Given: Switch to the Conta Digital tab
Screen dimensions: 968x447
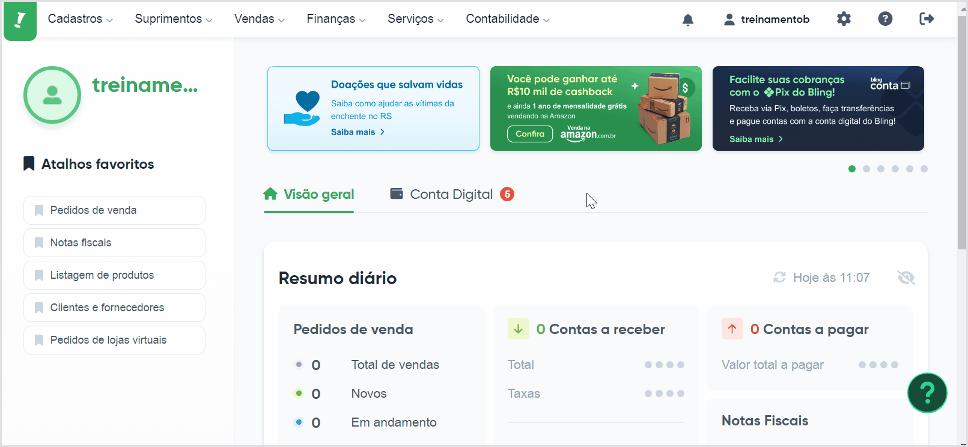Looking at the screenshot, I should coord(452,194).
